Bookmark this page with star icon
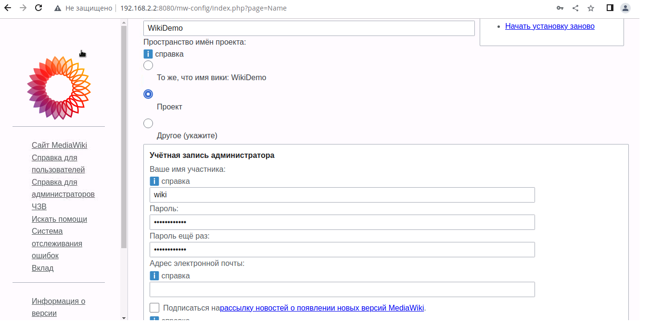Image resolution: width=650 pixels, height=324 pixels. [x=591, y=8]
